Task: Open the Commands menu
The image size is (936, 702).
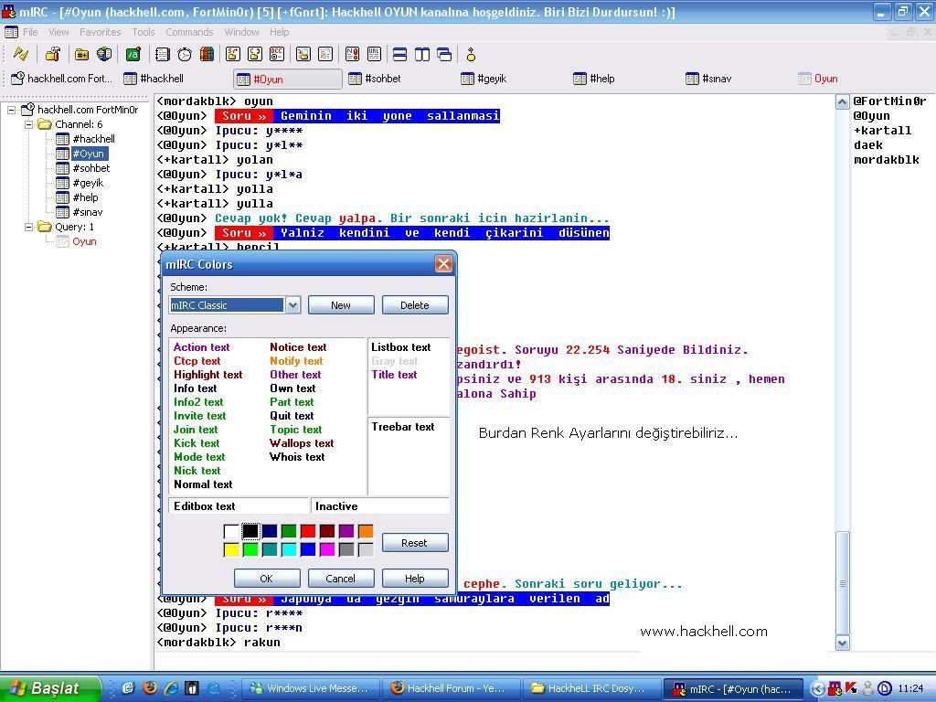Action: [189, 32]
